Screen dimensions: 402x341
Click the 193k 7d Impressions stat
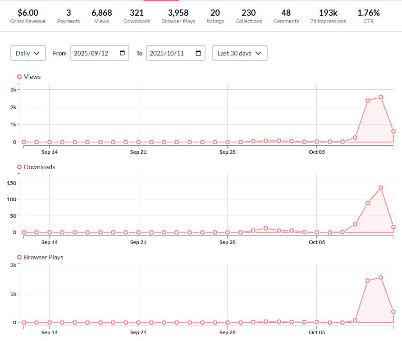coord(329,16)
